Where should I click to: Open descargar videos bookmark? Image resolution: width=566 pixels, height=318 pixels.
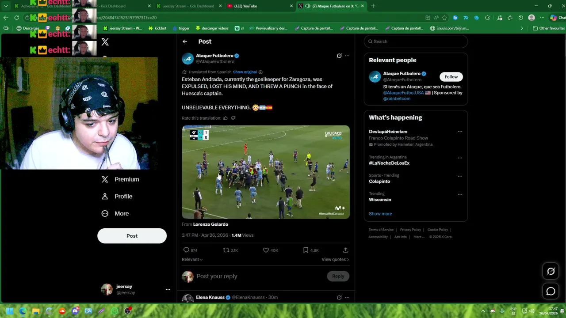[x=212, y=28]
